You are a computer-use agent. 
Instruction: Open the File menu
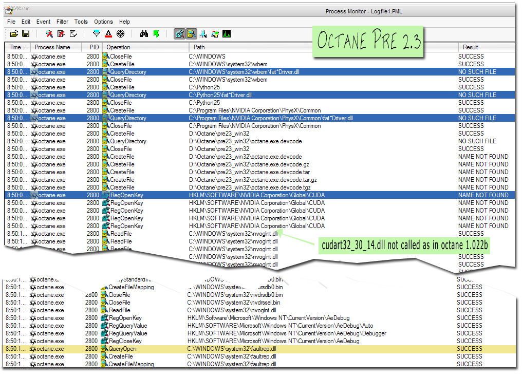[x=11, y=22]
